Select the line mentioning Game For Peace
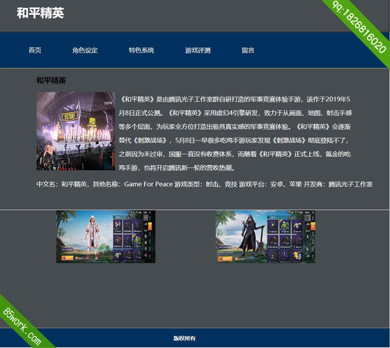 tap(204, 184)
